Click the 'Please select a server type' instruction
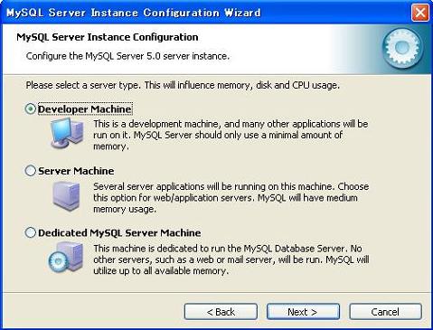The width and height of the screenshot is (433, 330). coord(183,85)
